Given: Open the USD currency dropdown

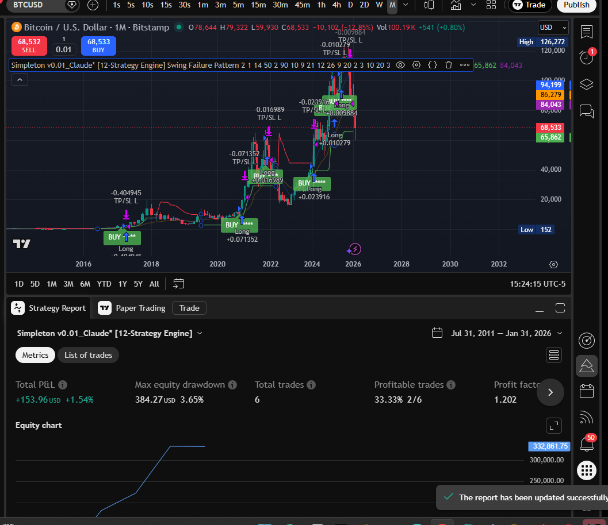Looking at the screenshot, I should (552, 27).
